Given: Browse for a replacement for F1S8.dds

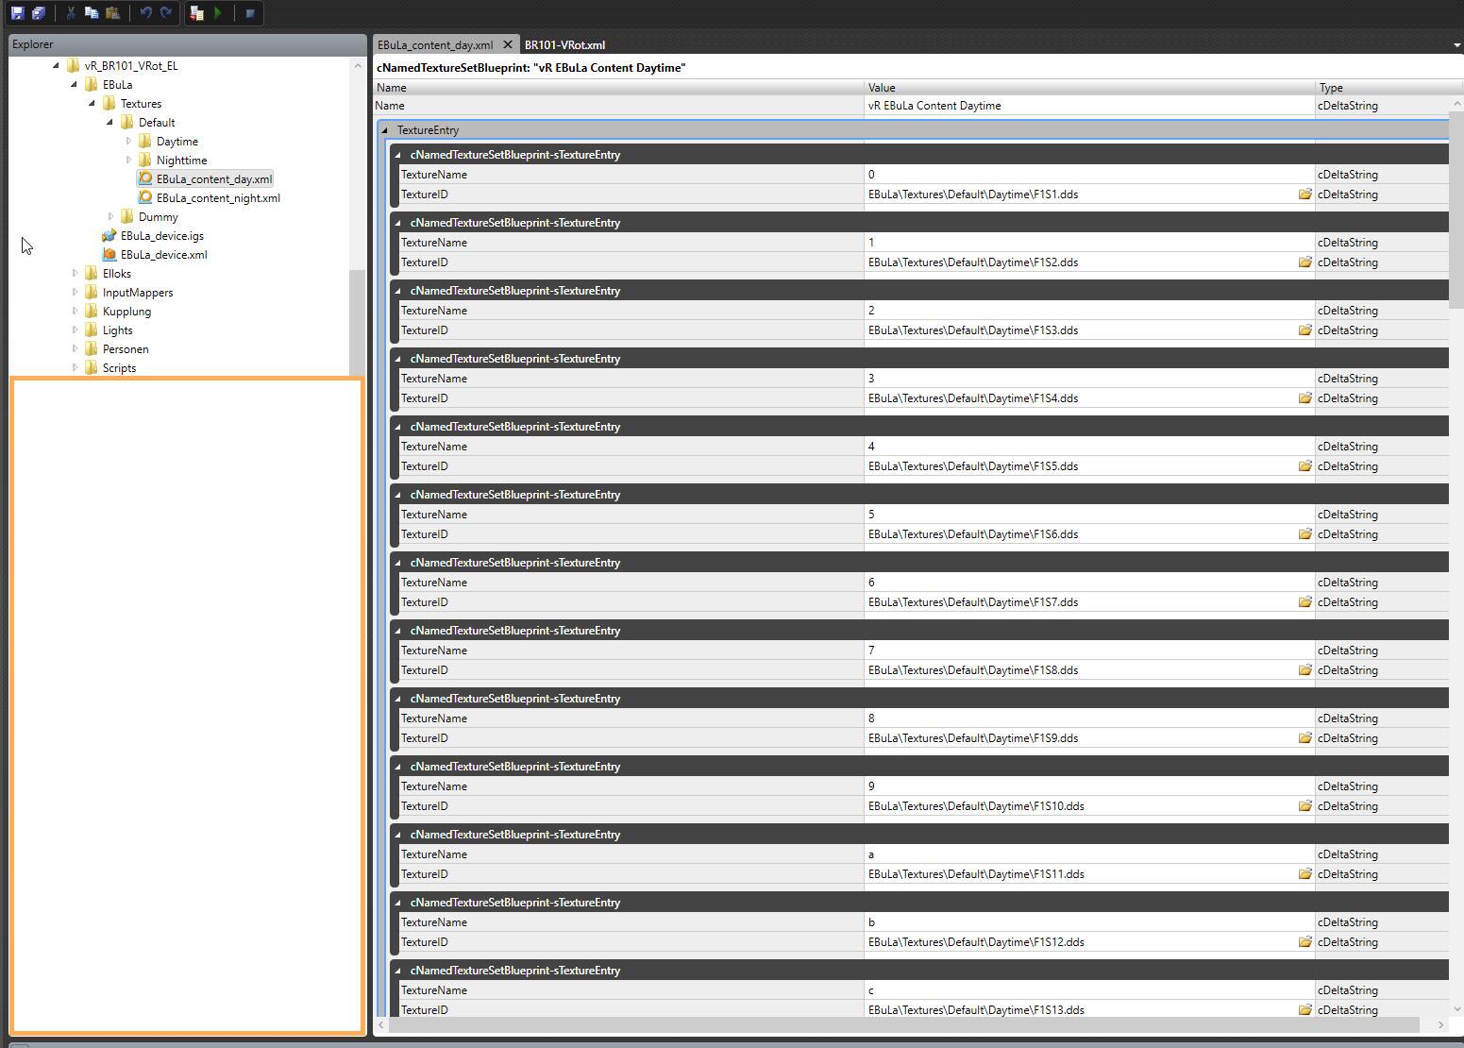Looking at the screenshot, I should (1304, 670).
